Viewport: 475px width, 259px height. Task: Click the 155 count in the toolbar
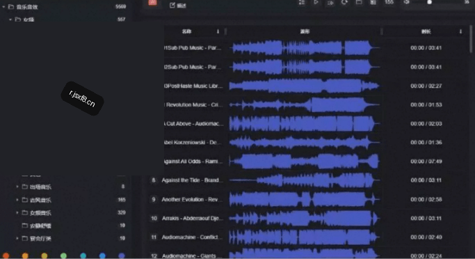click(x=389, y=2)
